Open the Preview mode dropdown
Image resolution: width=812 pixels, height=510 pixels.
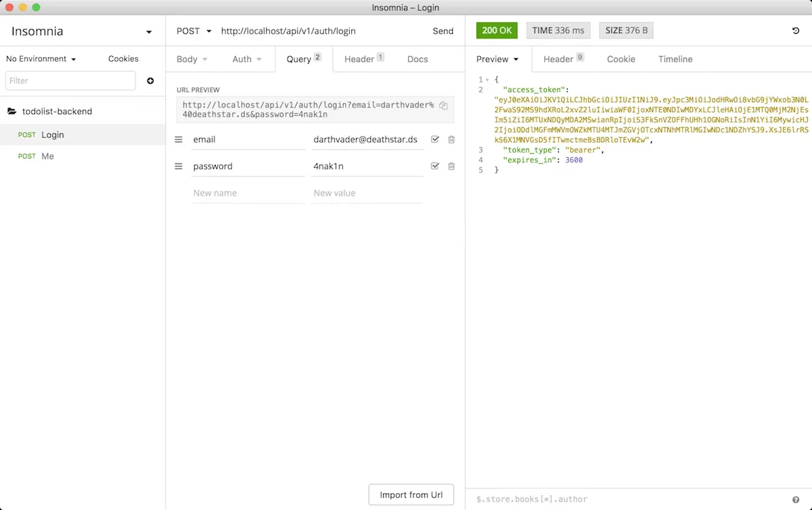point(497,59)
